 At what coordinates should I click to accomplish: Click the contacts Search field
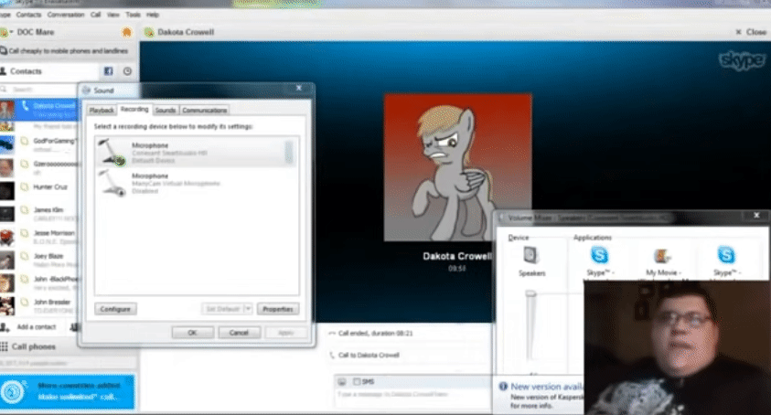pos(38,90)
